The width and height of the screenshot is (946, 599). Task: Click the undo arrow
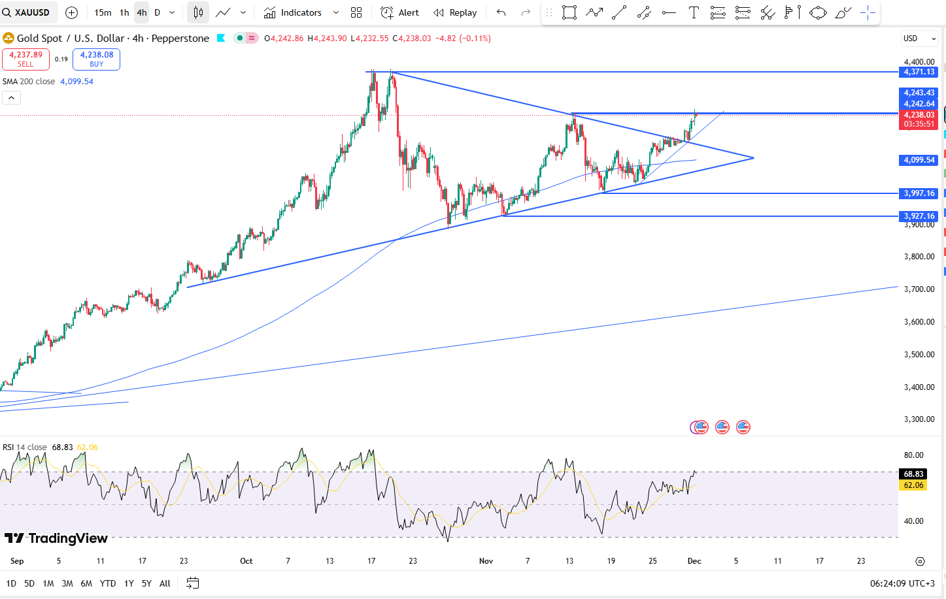501,12
